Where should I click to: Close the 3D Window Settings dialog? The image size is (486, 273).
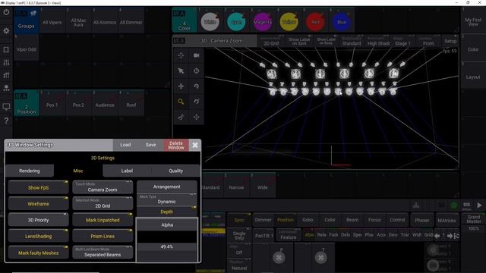point(195,145)
